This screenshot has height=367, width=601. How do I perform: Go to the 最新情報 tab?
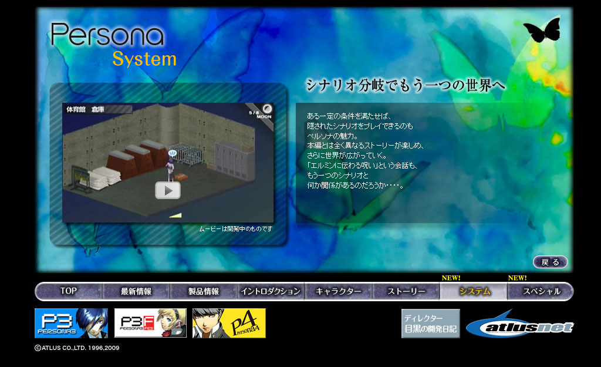pos(136,291)
